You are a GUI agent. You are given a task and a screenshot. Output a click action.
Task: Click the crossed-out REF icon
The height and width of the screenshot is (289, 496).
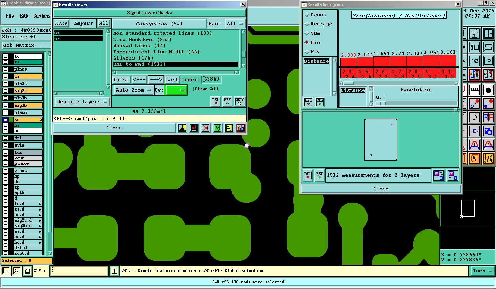click(206, 128)
